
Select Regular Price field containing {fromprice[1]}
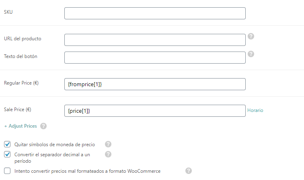pyautogui.click(x=155, y=84)
